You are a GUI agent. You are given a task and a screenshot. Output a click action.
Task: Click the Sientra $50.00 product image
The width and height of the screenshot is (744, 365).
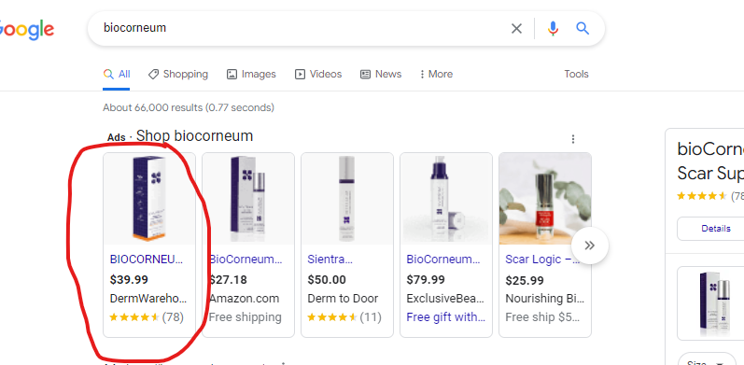click(347, 199)
